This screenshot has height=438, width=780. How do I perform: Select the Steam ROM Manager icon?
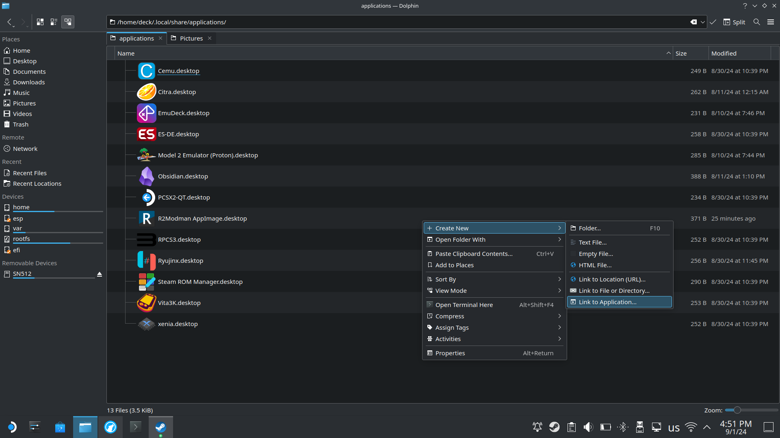[147, 282]
